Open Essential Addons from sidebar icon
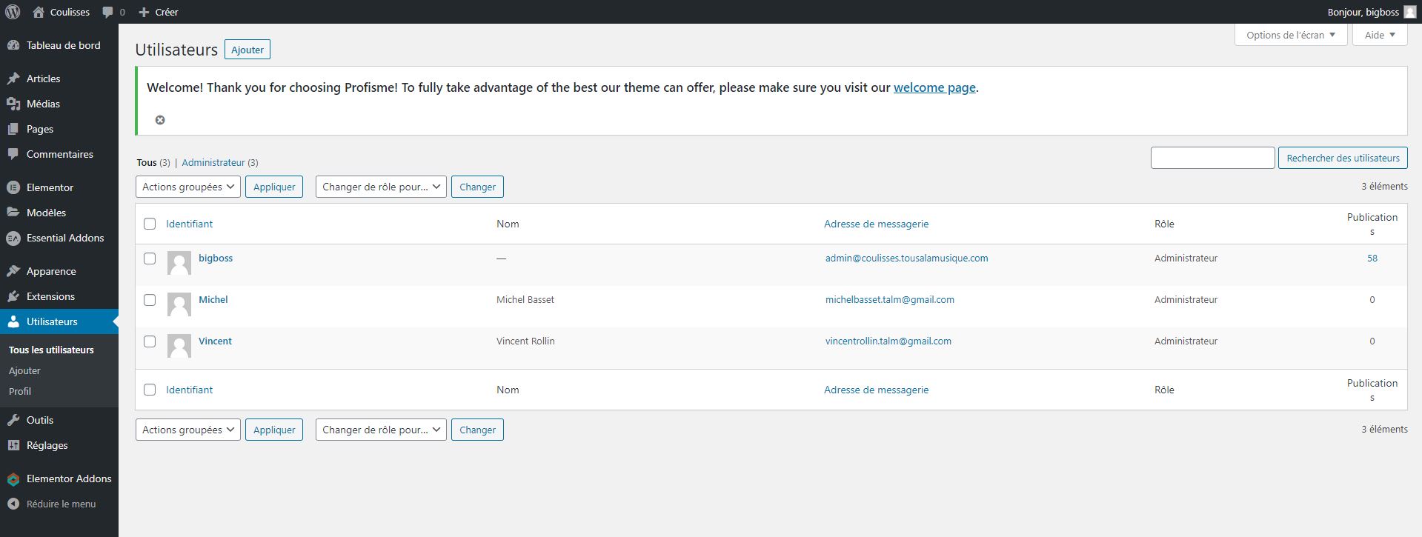The image size is (1422, 537). coord(13,238)
